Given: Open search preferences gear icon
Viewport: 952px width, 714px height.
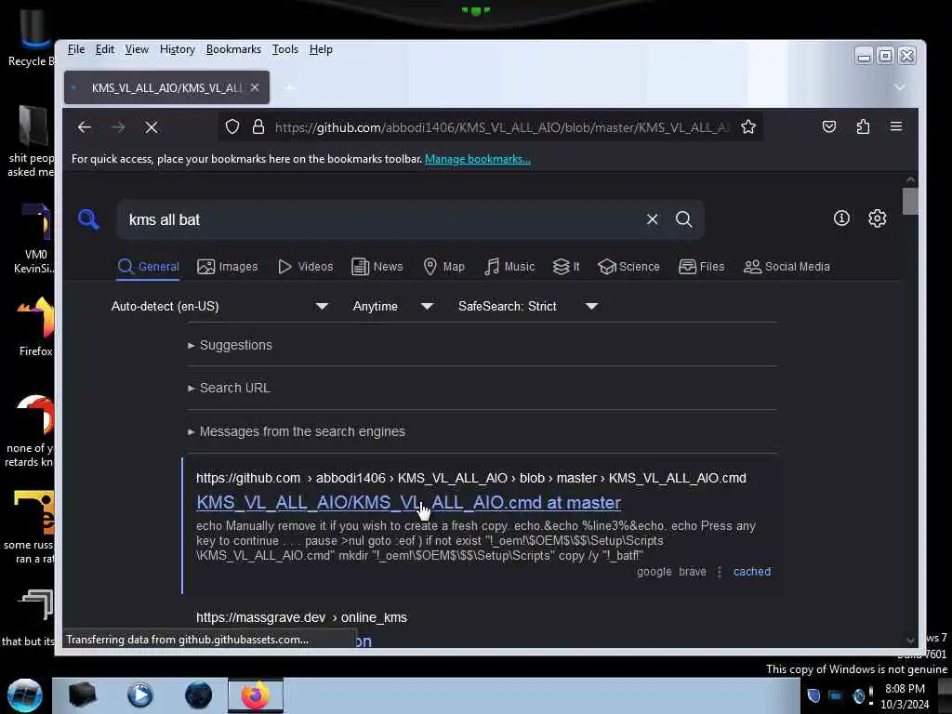Looking at the screenshot, I should [877, 218].
